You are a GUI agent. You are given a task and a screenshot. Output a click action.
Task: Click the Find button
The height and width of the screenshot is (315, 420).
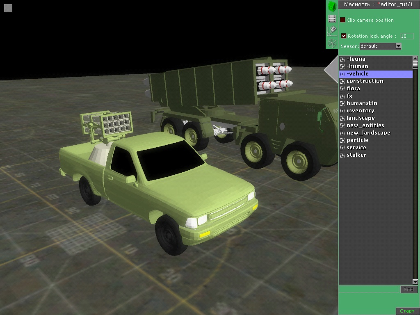[x=409, y=289]
